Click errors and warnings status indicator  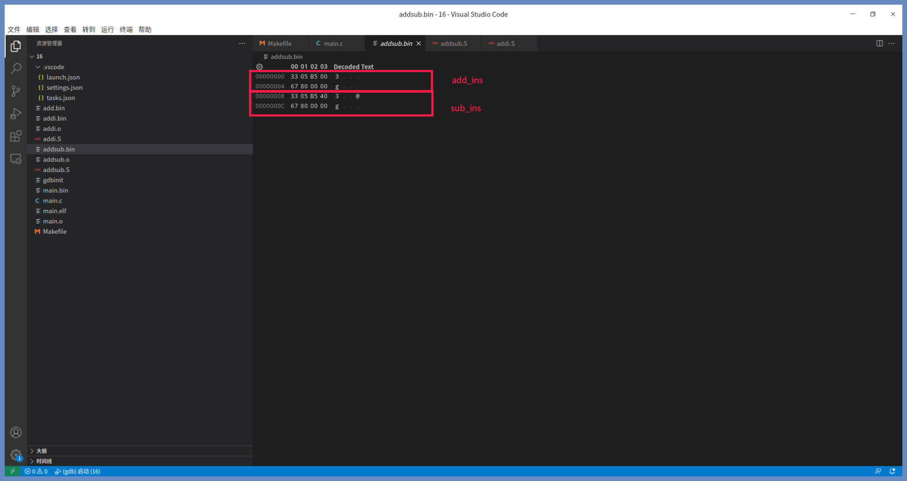pos(36,471)
